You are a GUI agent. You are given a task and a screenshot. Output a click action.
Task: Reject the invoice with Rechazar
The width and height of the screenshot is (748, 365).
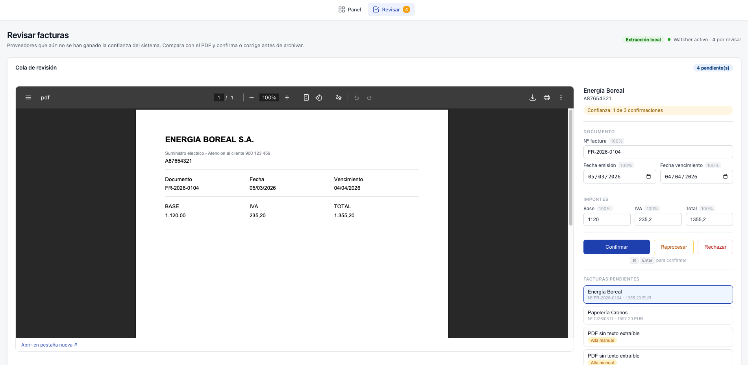[715, 247]
